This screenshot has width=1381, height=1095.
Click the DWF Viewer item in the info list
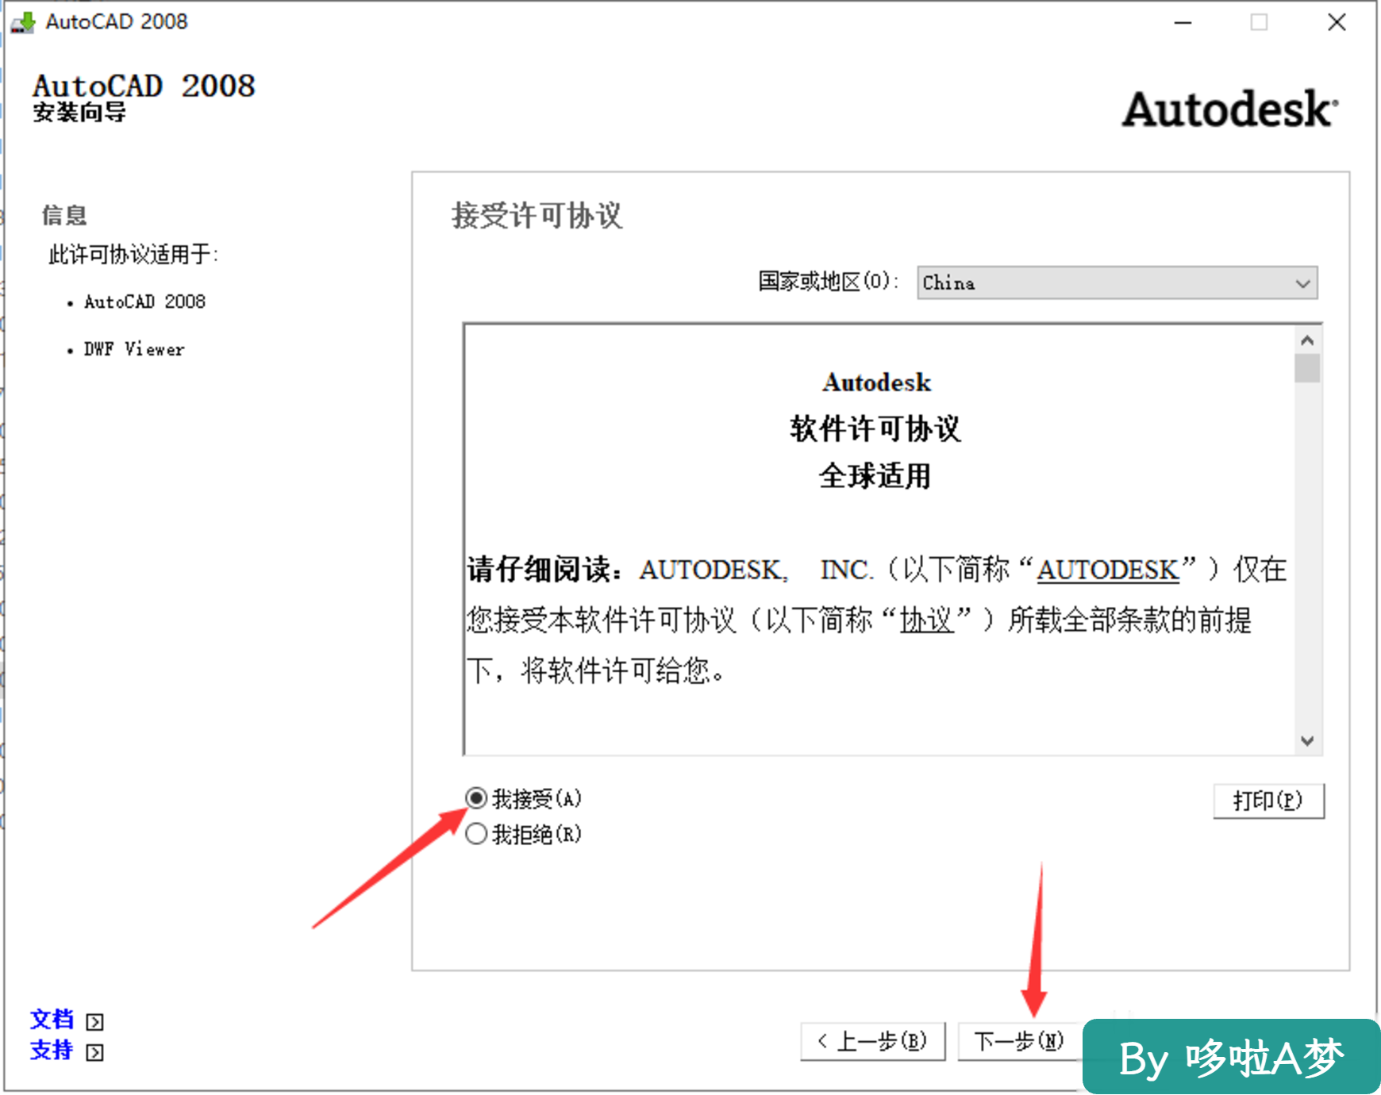[134, 349]
